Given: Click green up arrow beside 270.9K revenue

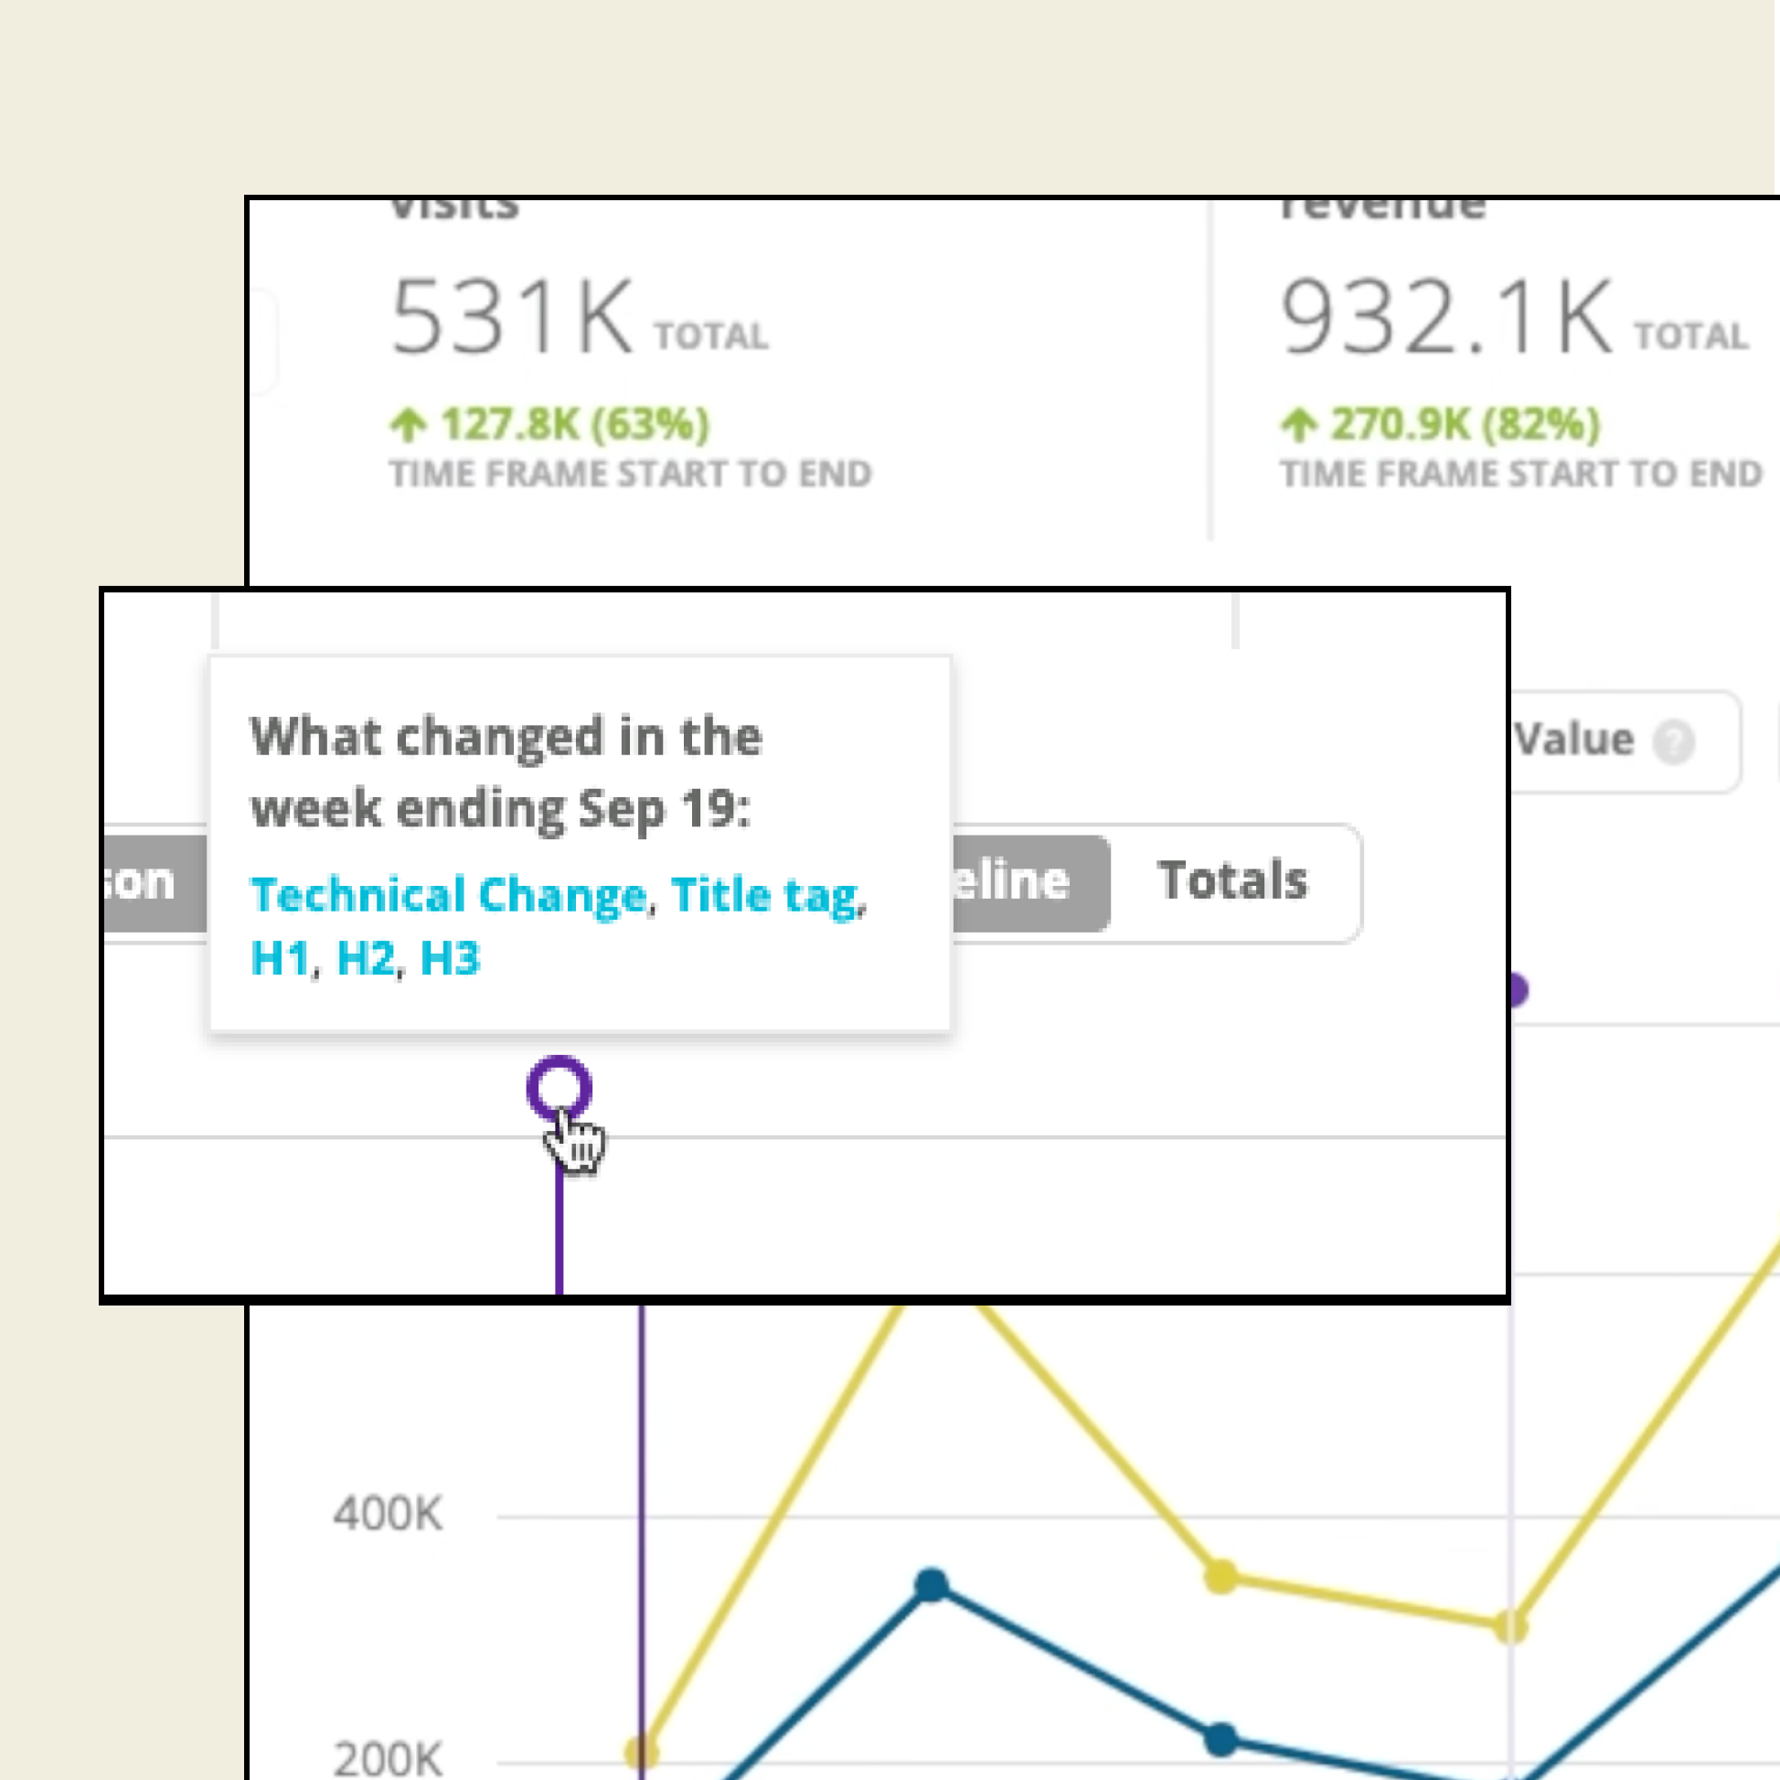Looking at the screenshot, I should point(1299,425).
